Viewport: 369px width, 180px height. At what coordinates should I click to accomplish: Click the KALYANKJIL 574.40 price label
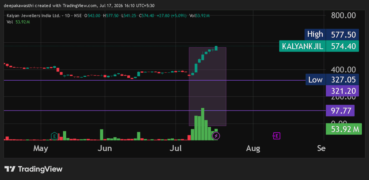pos(319,46)
